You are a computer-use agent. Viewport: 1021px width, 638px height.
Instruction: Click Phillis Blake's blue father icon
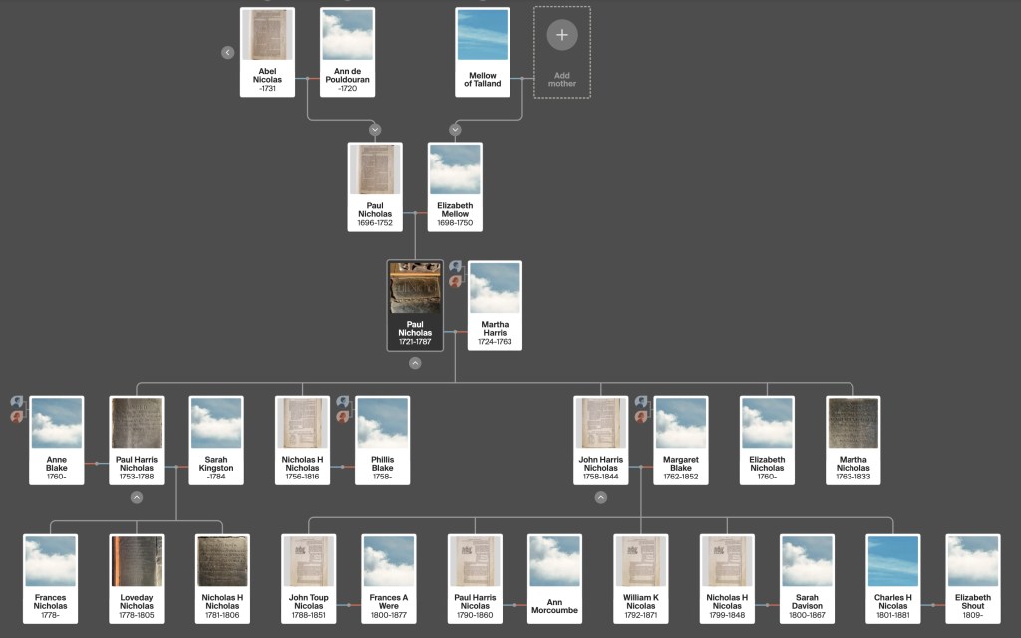pos(343,402)
